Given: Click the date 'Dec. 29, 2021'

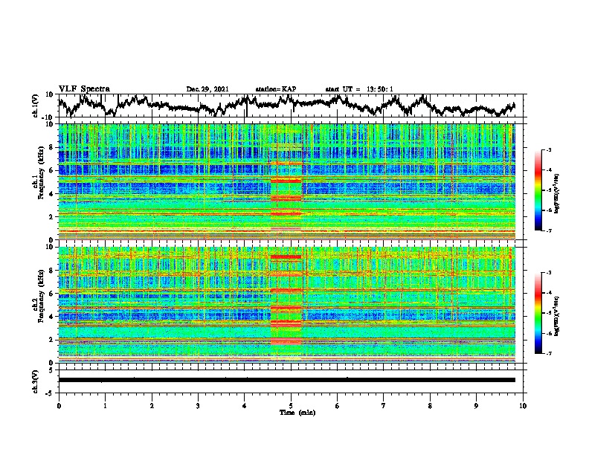Looking at the screenshot, I should tap(207, 89).
